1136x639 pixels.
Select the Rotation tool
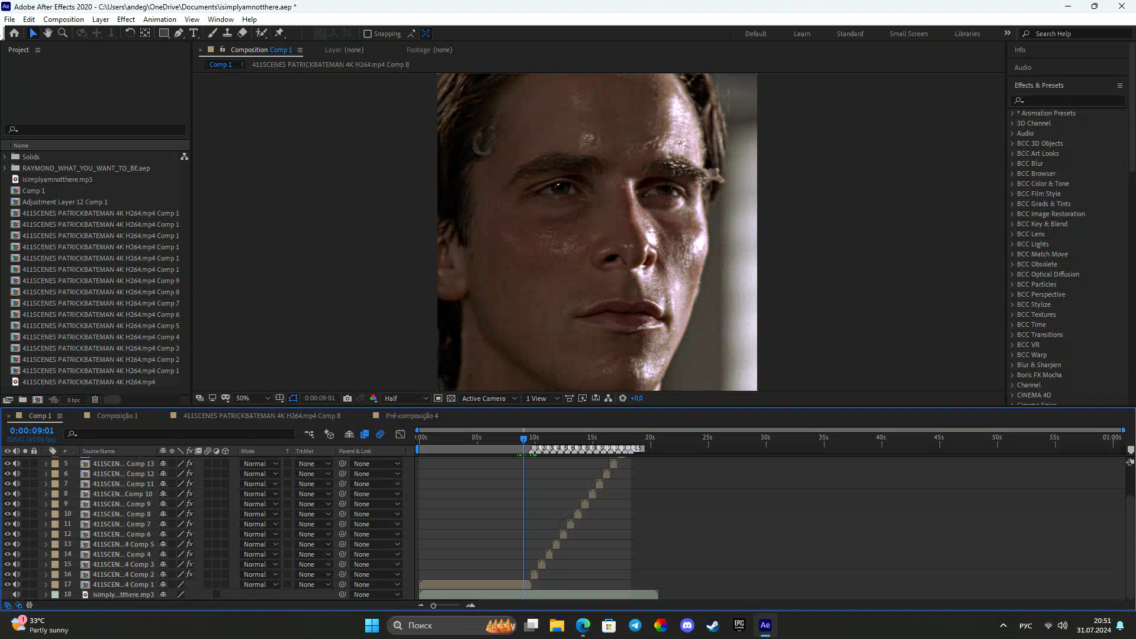tap(130, 33)
